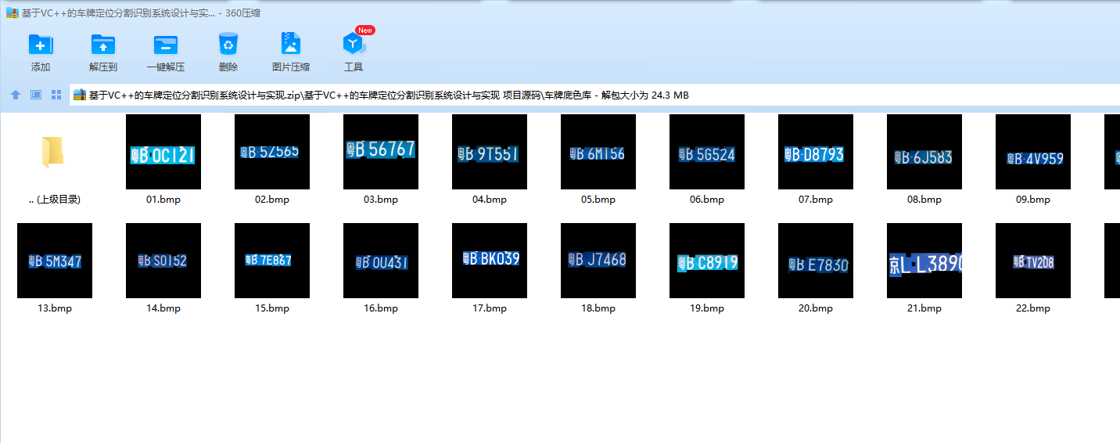Select thumbnail 03.bmp plate 56767
Image resolution: width=1120 pixels, height=443 pixels.
(x=381, y=152)
